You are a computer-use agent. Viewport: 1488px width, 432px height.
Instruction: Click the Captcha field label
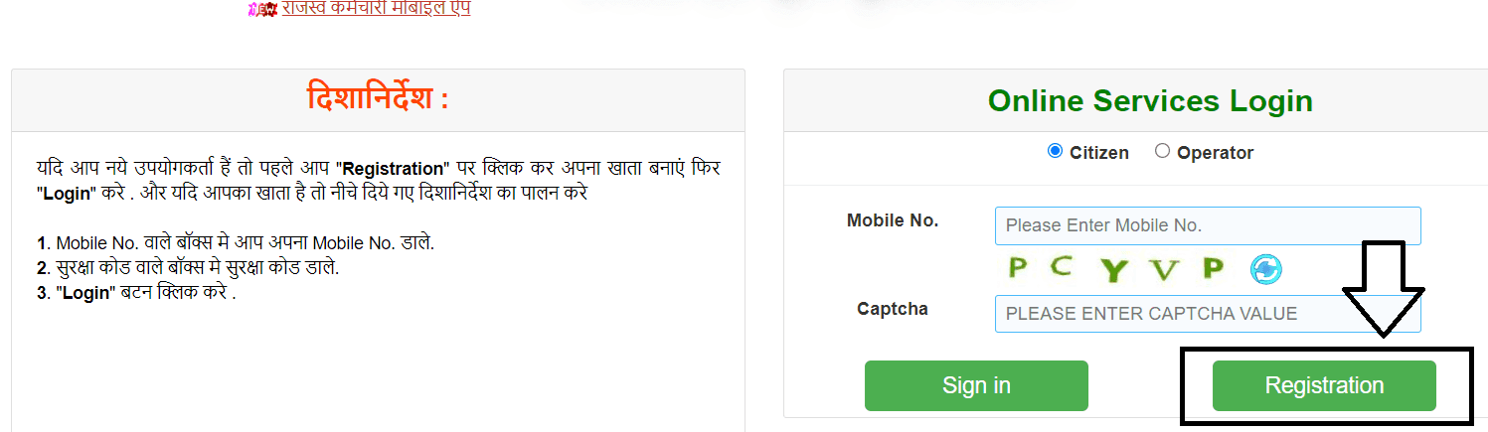click(x=892, y=309)
